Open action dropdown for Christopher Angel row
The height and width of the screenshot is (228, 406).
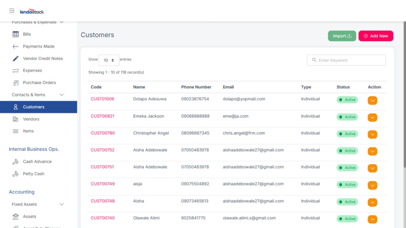(x=372, y=134)
